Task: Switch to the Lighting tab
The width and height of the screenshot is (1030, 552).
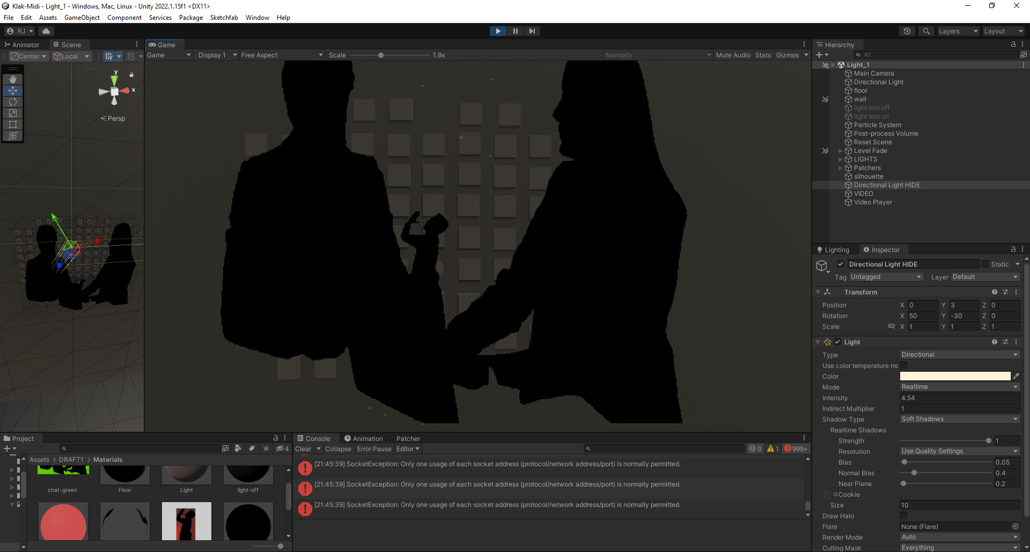Action: pos(833,250)
